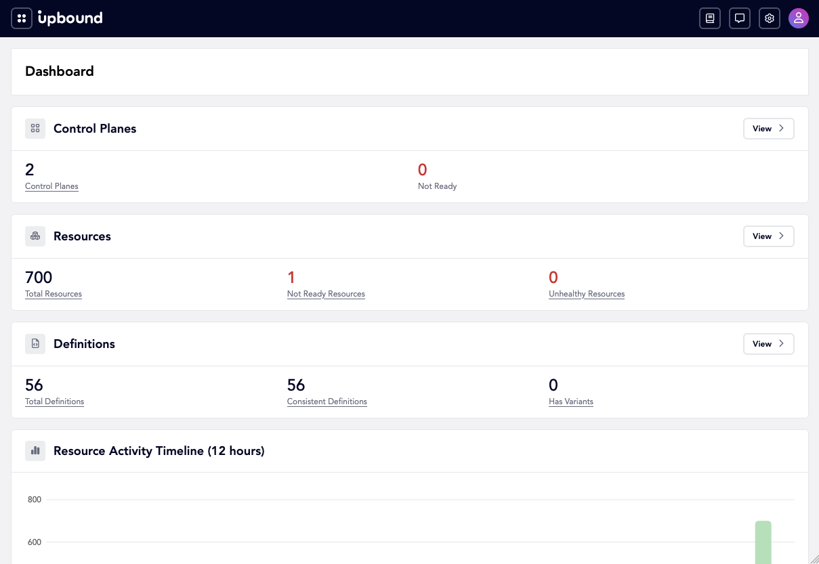The image size is (819, 564).
Task: Click the 800 axis label on the chart
Action: (35, 500)
